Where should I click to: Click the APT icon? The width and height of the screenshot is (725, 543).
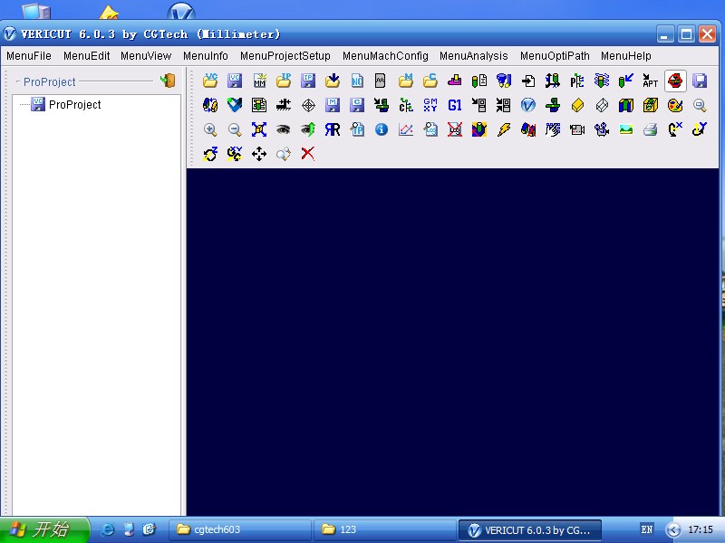pos(650,81)
